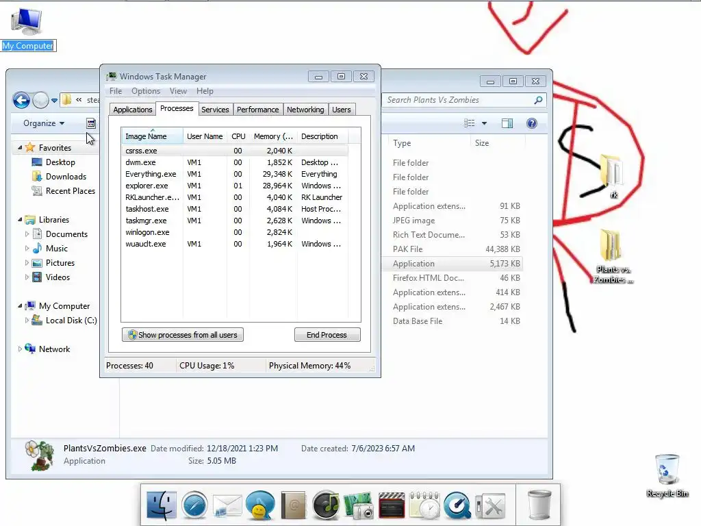The image size is (701, 526).
Task: Open the view options dropdown arrow
Action: (x=484, y=123)
